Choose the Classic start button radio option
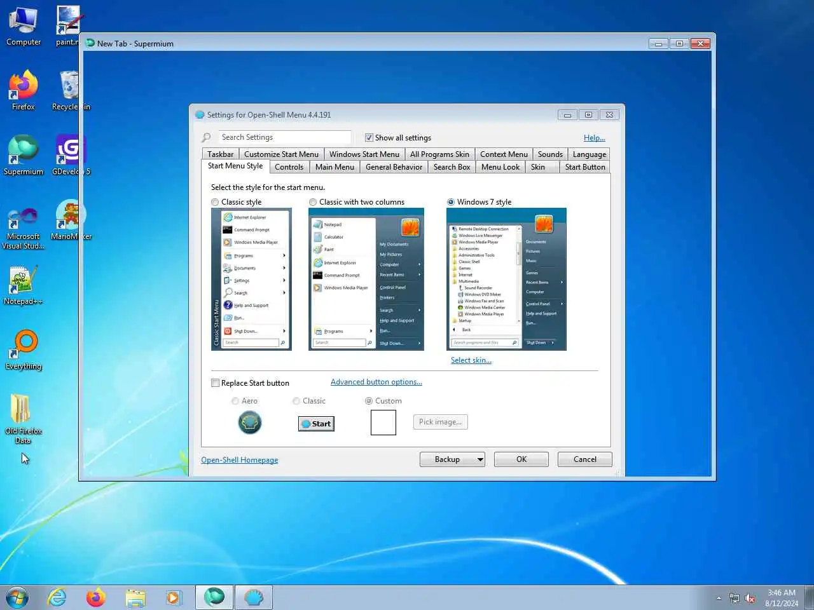 [296, 401]
